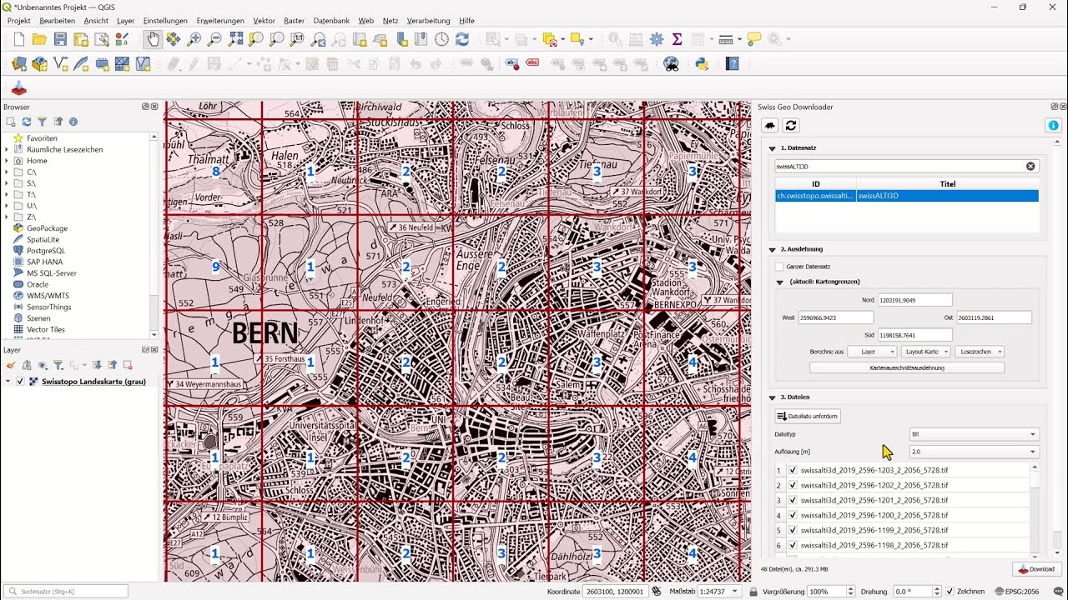Uncheck file swissalti3d_2019_2596-1200

793,515
